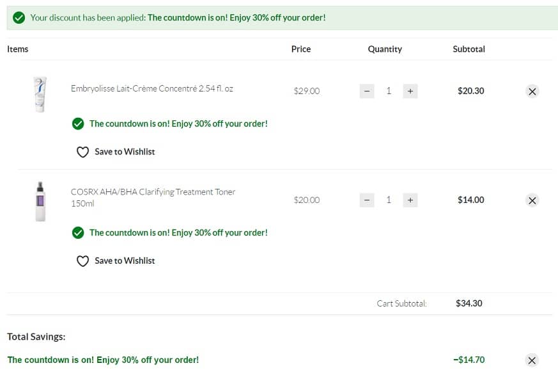
Task: Click green checkmark beside COSRX discount note
Action: coord(78,233)
